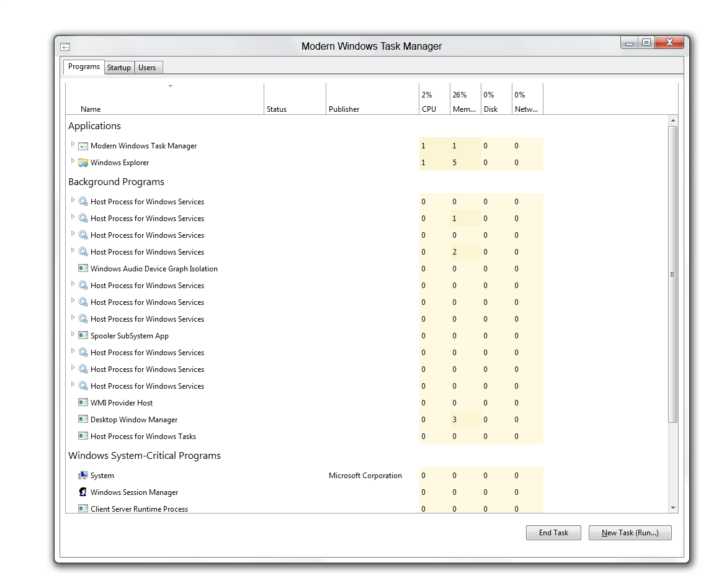Open the Users tab
701x575 pixels.
[x=147, y=68]
